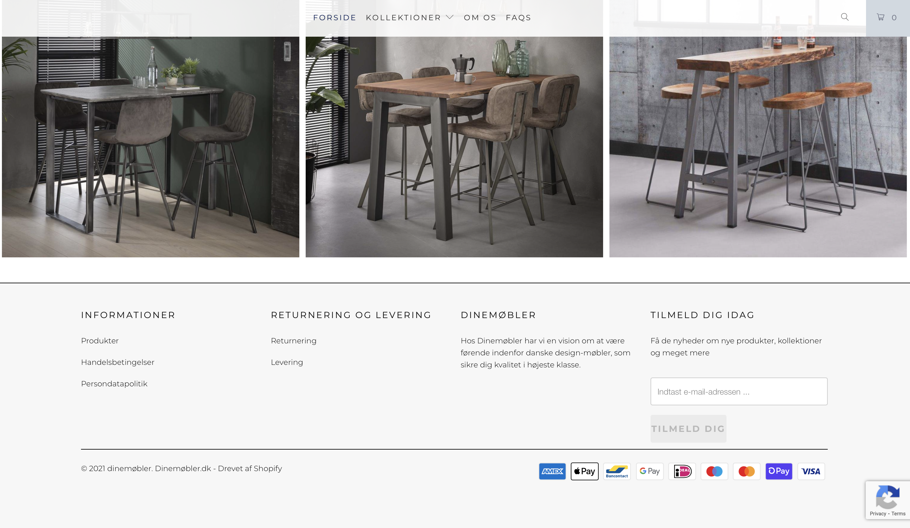Viewport: 910px width, 528px height.
Task: Click the Visa payment icon
Action: tap(811, 471)
